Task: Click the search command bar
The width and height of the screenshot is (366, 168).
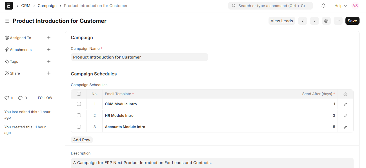Action: click(270, 6)
